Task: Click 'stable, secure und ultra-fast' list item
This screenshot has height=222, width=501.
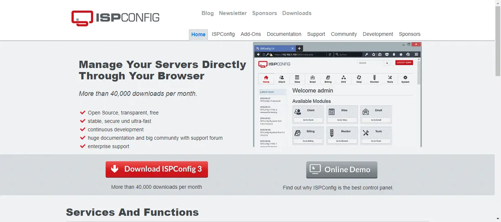Action: [x=120, y=121]
